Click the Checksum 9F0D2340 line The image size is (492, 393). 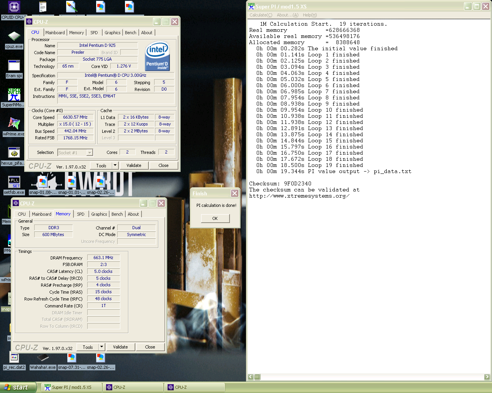(x=280, y=183)
